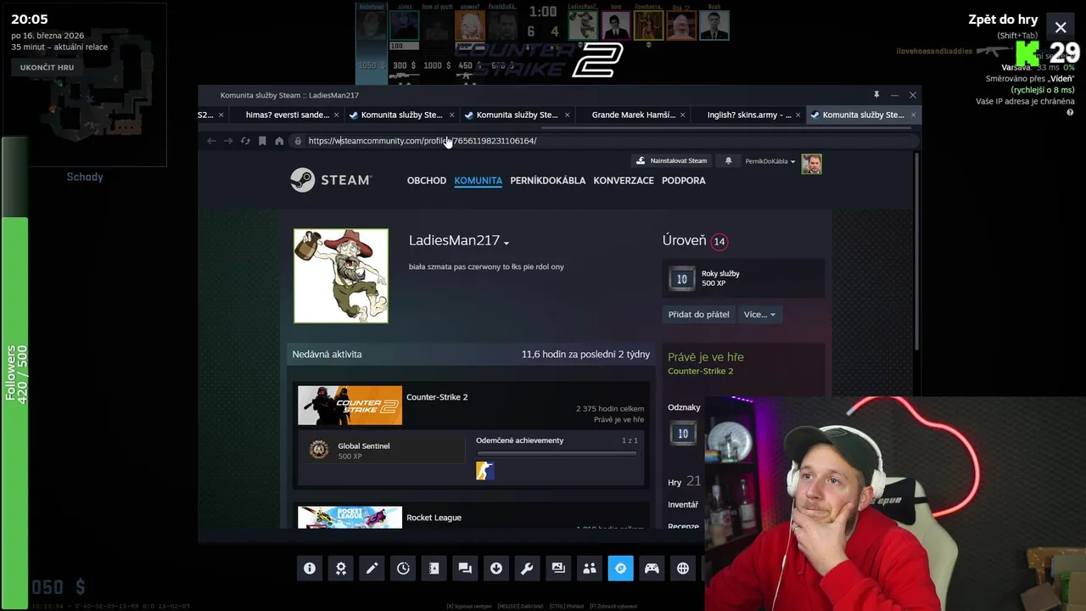Switch to the Grande Marek Hamší tab

pos(634,115)
